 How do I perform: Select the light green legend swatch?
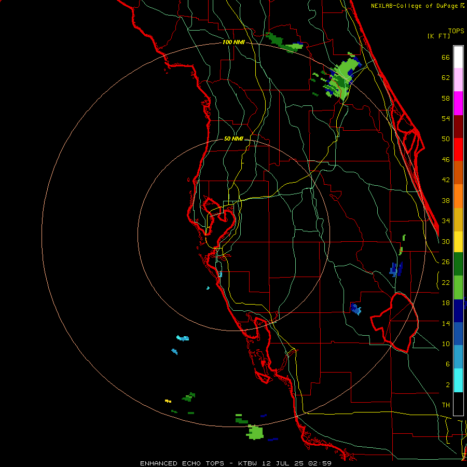pos(458,287)
